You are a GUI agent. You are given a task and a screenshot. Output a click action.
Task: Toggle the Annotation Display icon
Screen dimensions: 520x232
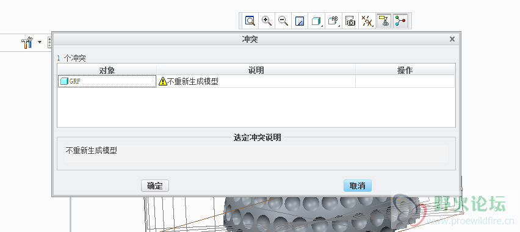pos(384,21)
